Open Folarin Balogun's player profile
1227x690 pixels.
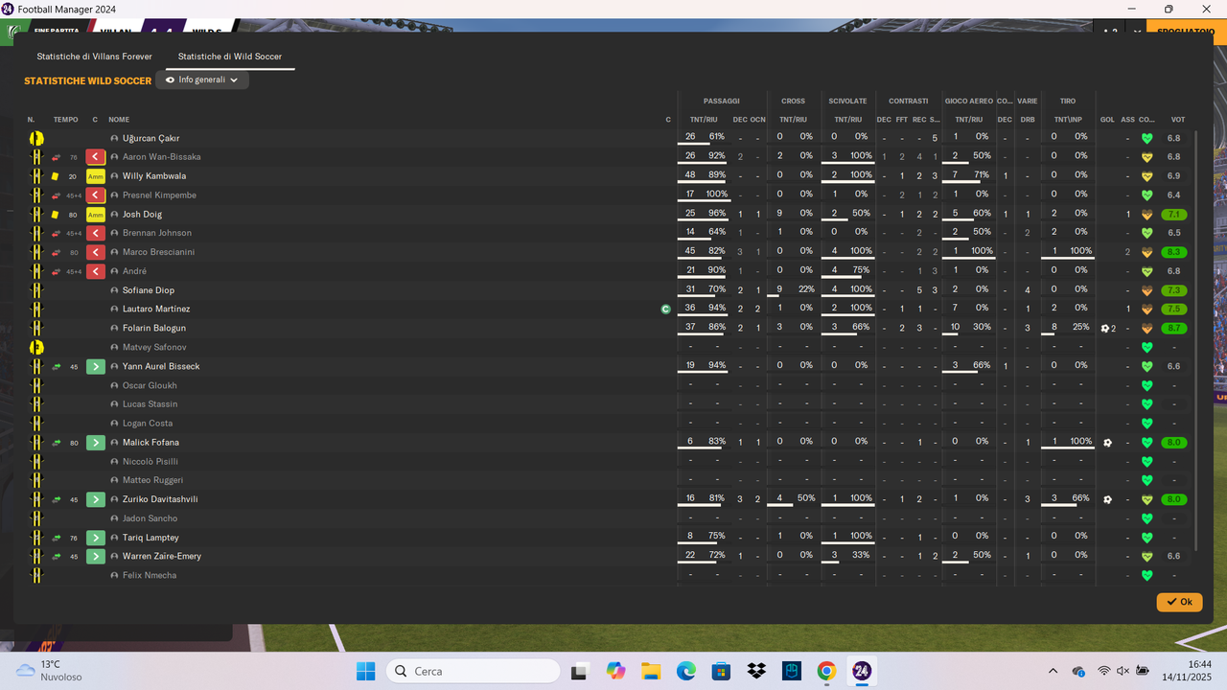pos(154,328)
